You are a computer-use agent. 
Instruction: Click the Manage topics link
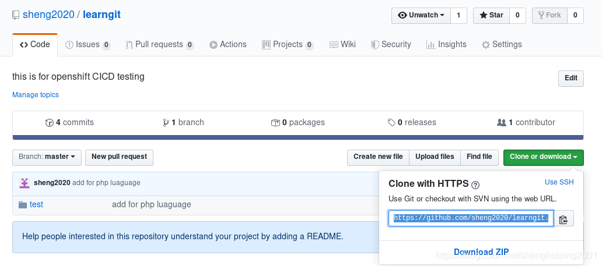click(36, 95)
